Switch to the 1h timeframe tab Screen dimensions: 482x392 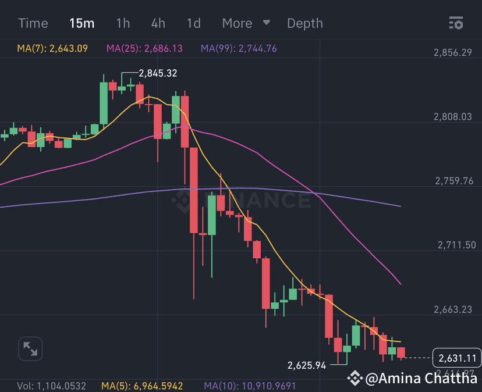click(x=123, y=23)
